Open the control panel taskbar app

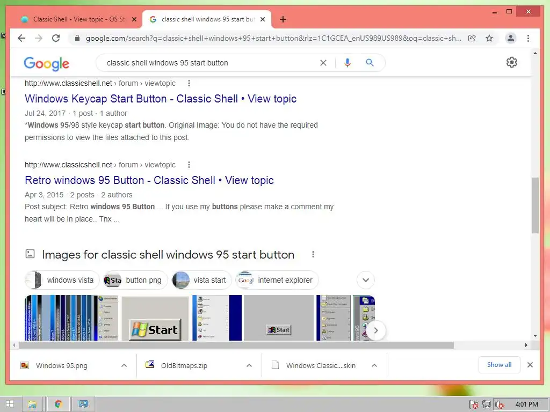(x=83, y=404)
